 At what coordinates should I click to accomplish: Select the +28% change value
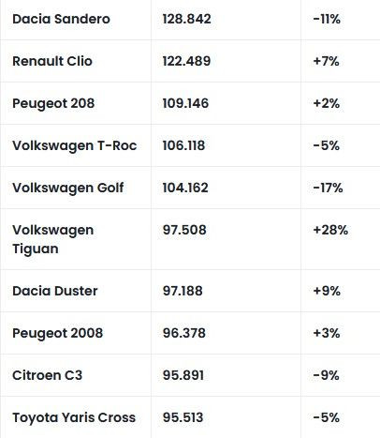pyautogui.click(x=330, y=230)
